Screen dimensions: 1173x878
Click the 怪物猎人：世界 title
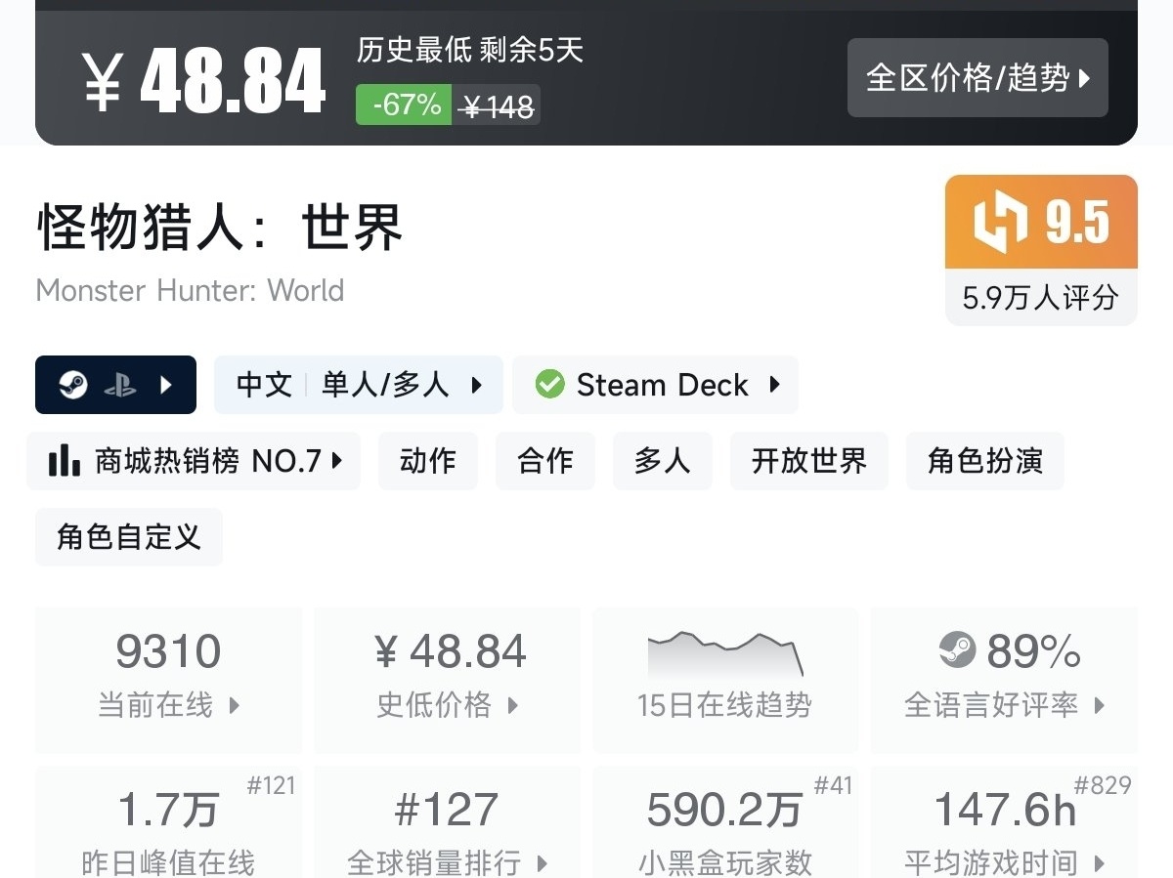coord(220,228)
